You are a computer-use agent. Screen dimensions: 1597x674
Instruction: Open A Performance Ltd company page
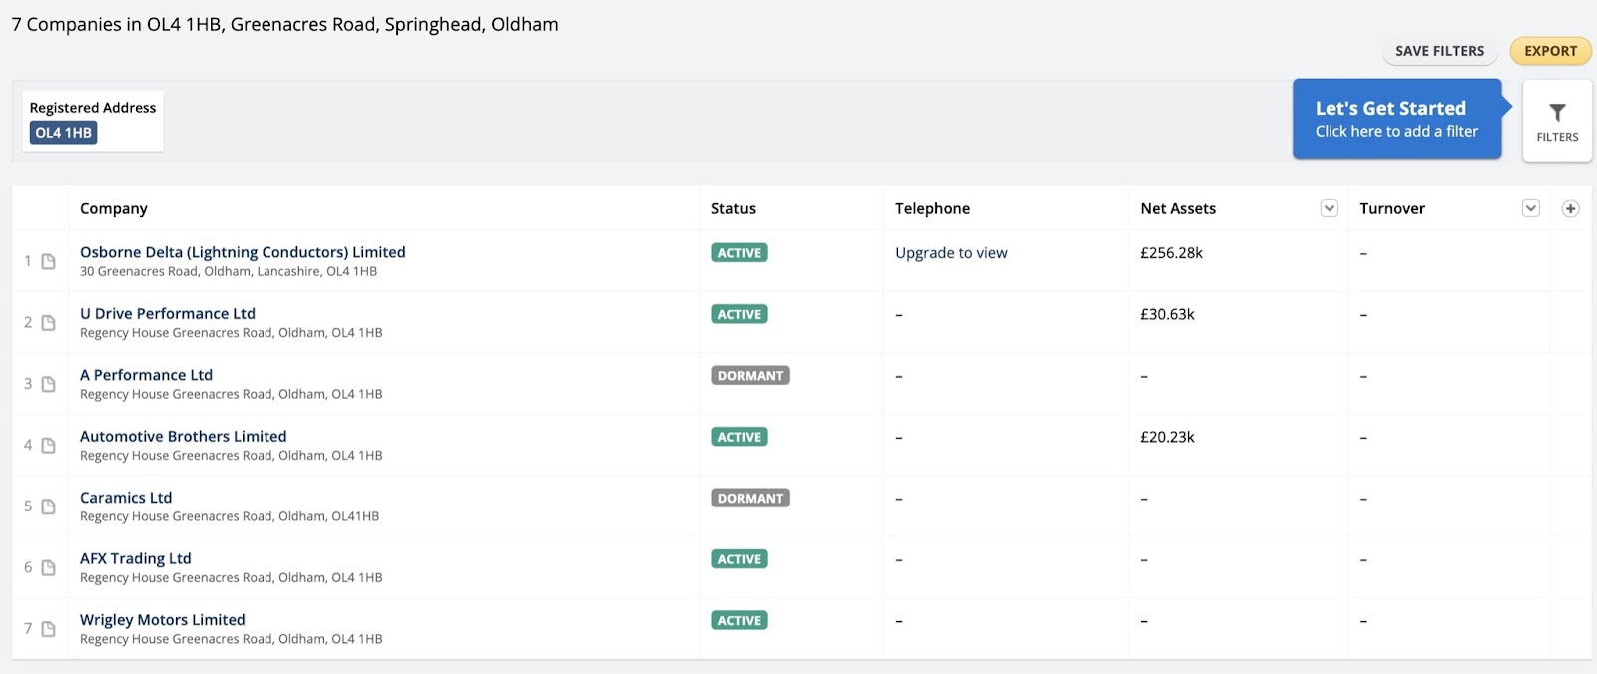click(146, 375)
